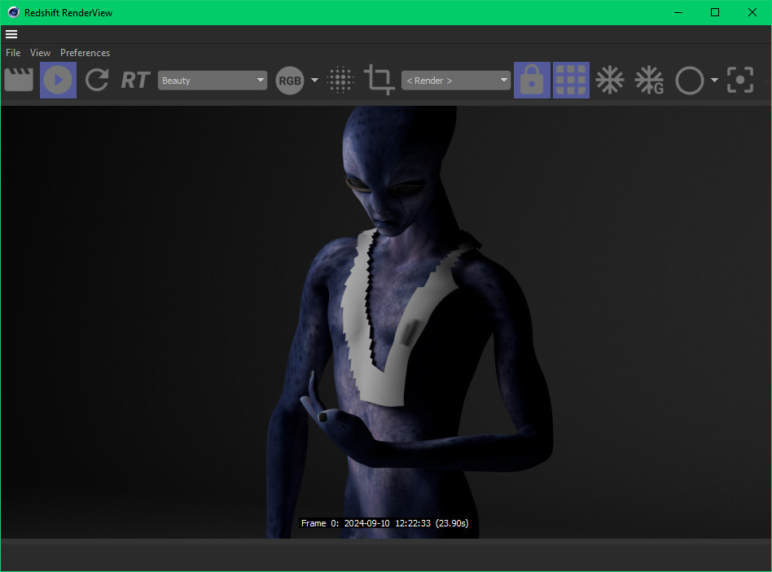Click the RGB channel button
The height and width of the screenshot is (572, 772).
click(x=290, y=81)
